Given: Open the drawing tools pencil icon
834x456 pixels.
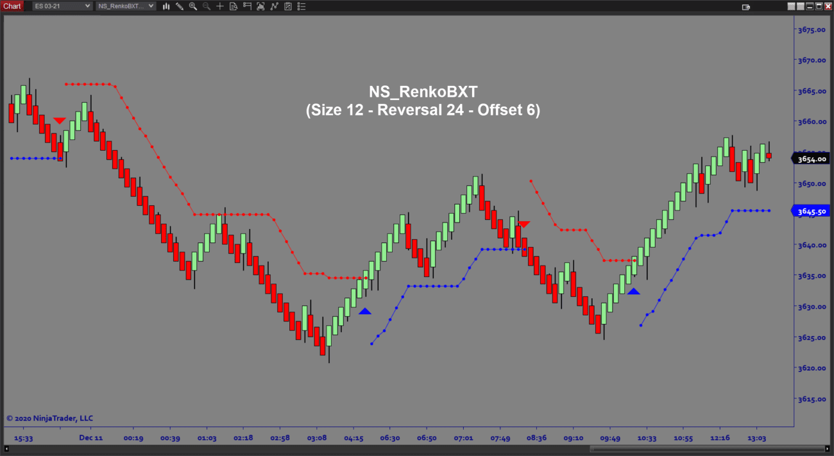Looking at the screenshot, I should 180,6.
